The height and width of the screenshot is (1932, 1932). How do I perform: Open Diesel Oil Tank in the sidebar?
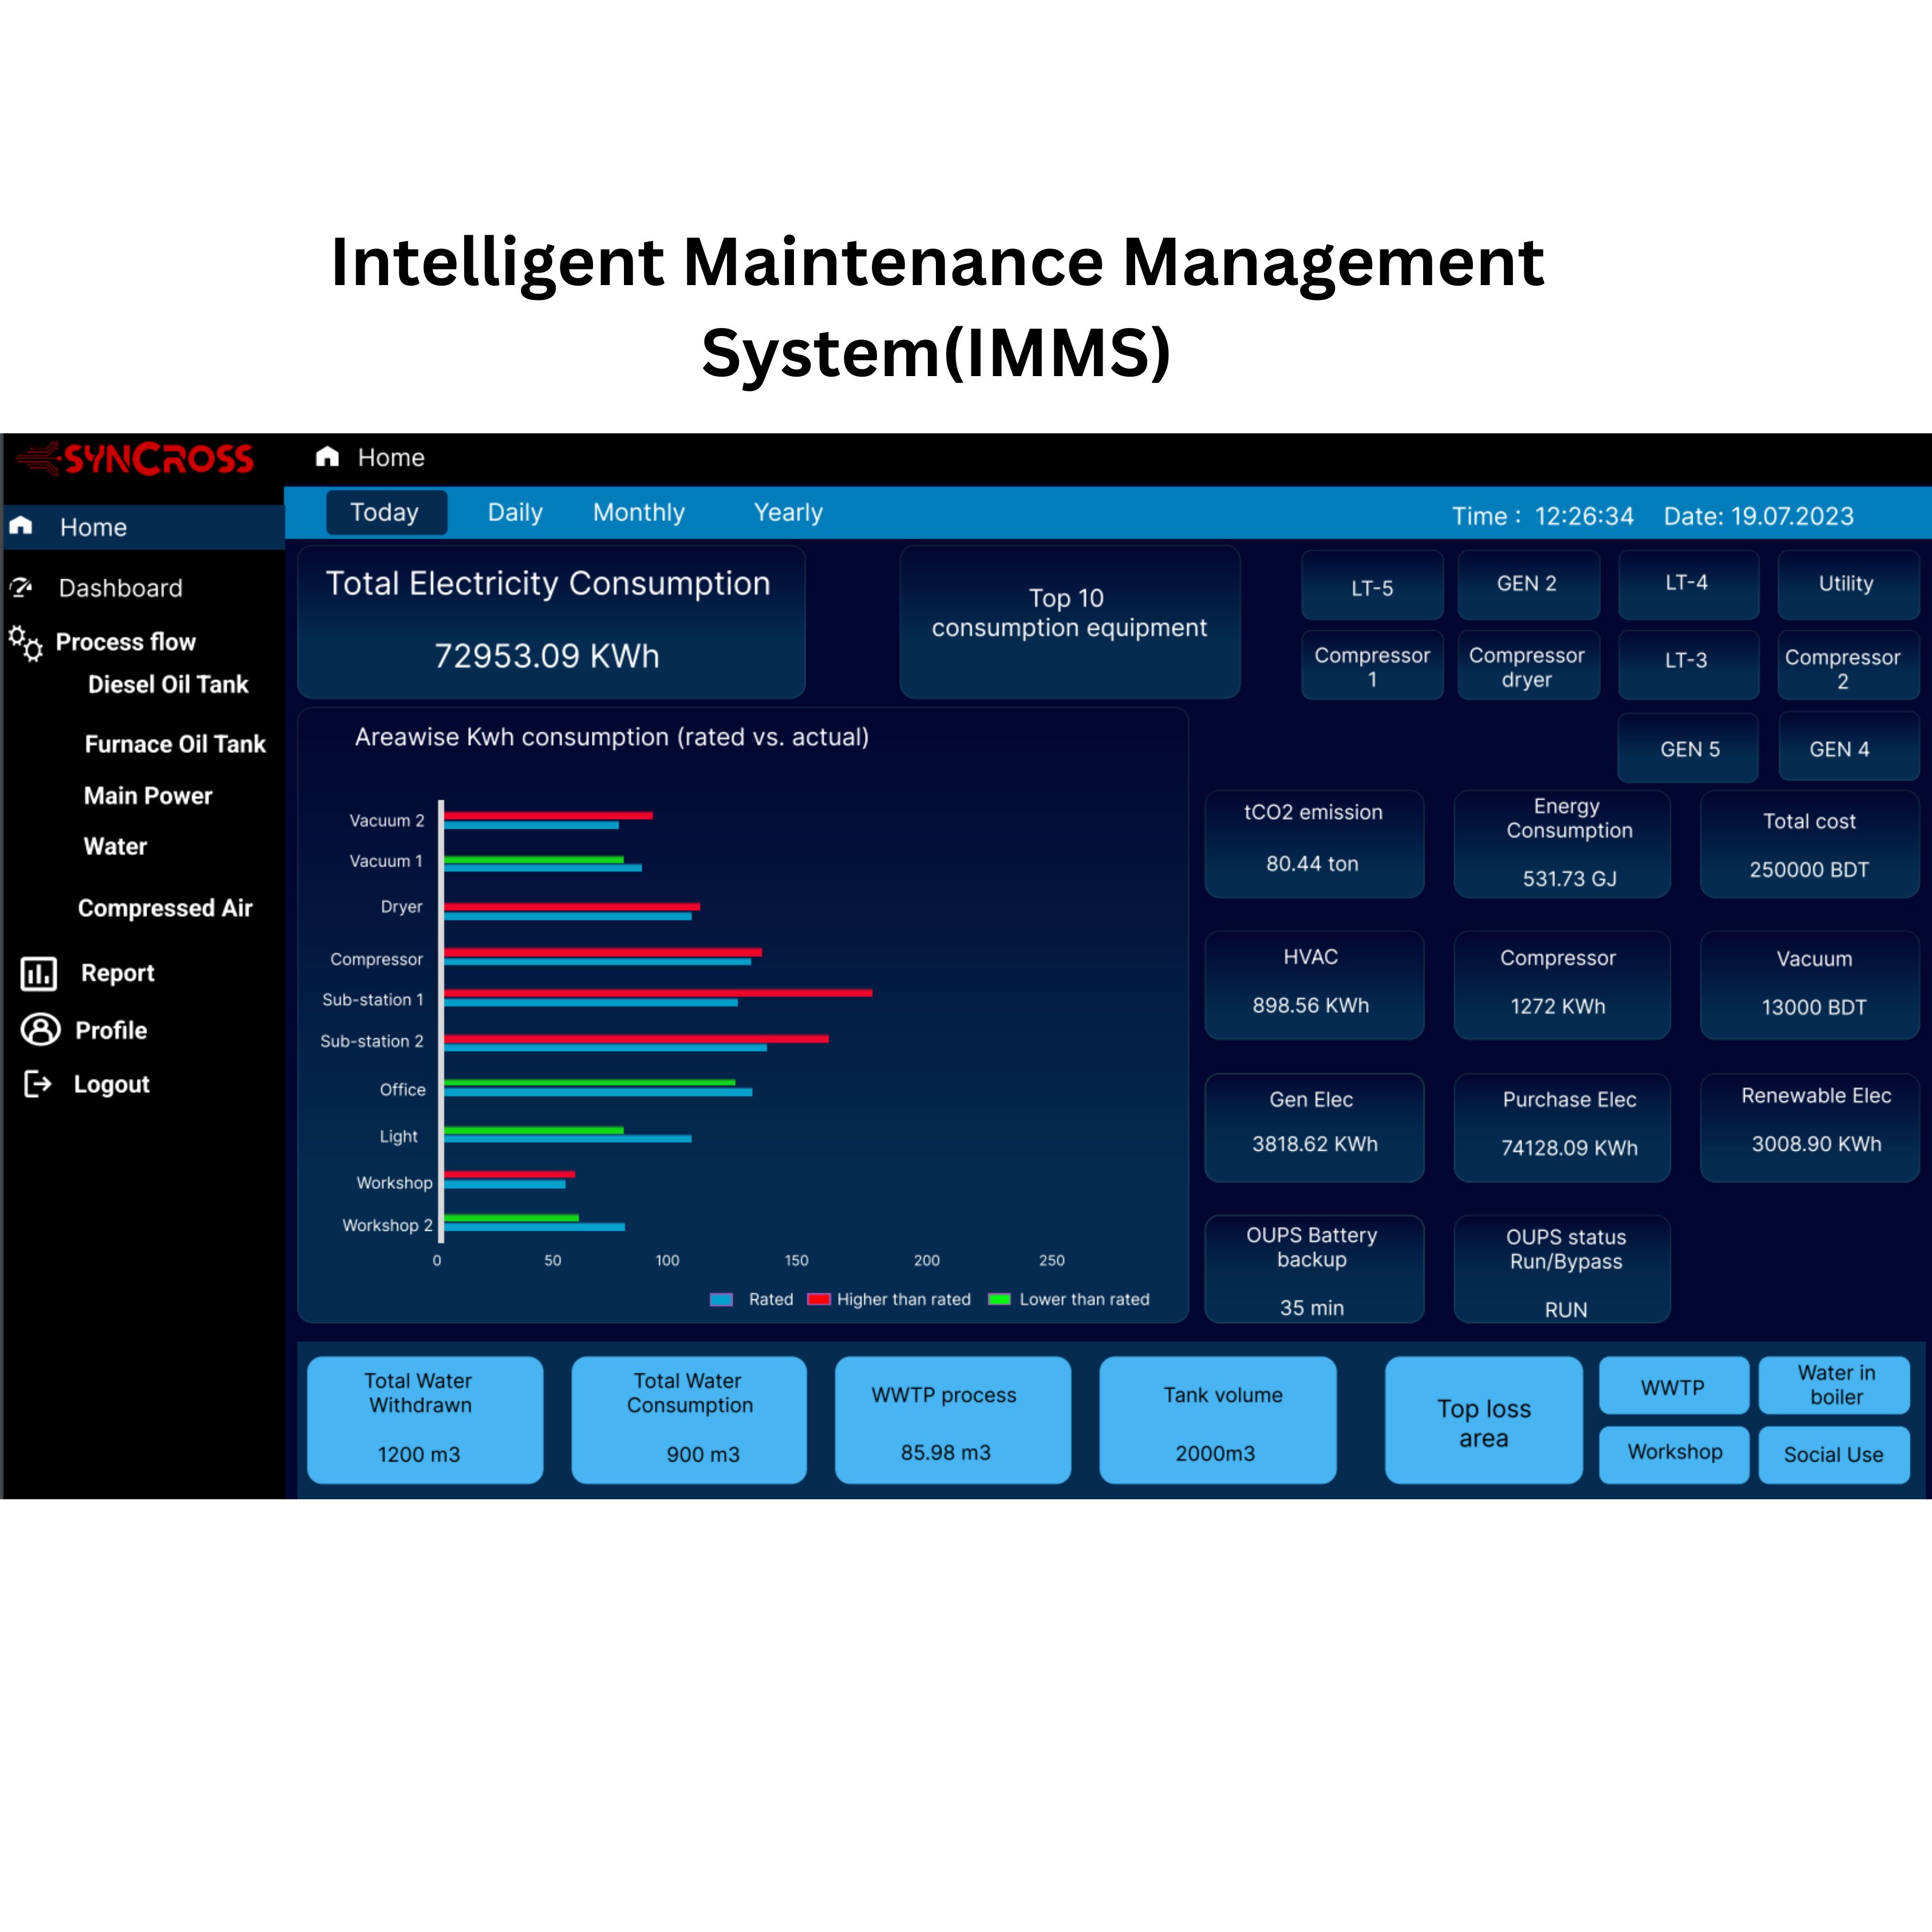pyautogui.click(x=168, y=684)
